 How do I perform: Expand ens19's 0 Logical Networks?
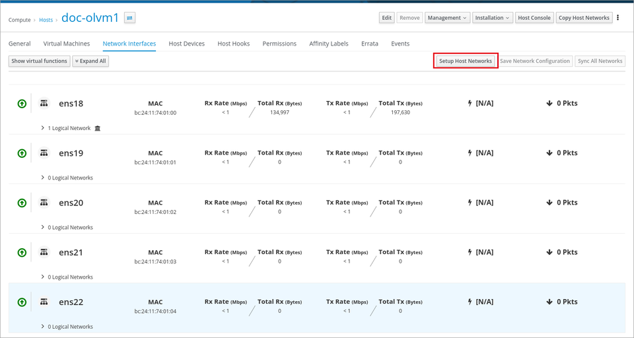pos(43,178)
